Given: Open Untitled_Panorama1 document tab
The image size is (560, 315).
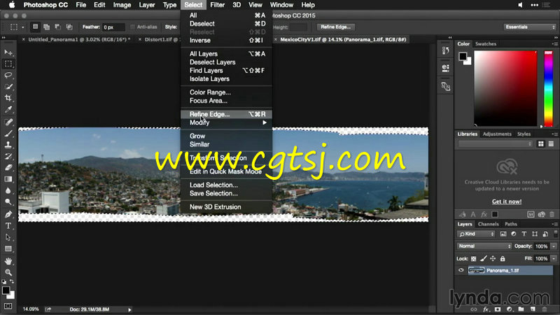Looking at the screenshot, I should click(79, 40).
